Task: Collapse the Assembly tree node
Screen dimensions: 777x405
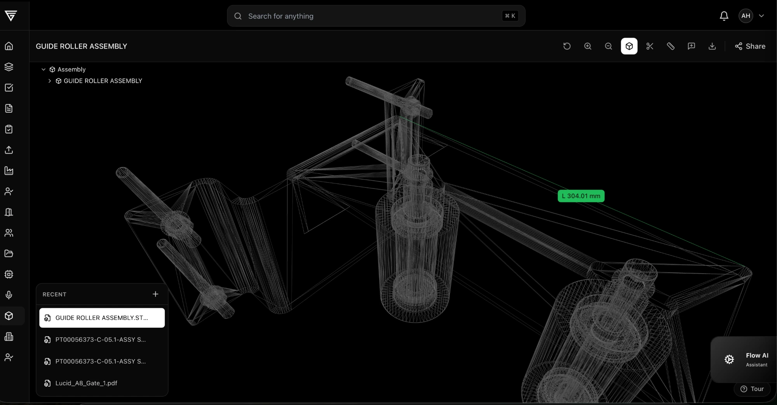Action: coord(44,70)
